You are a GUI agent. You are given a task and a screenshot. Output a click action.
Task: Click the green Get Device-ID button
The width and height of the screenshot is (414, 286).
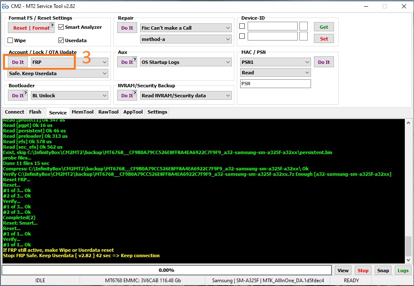[324, 27]
